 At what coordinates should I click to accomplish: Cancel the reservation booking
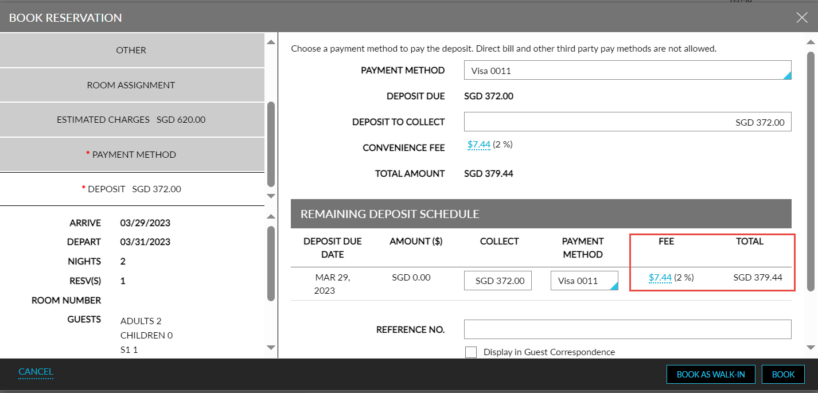(36, 372)
